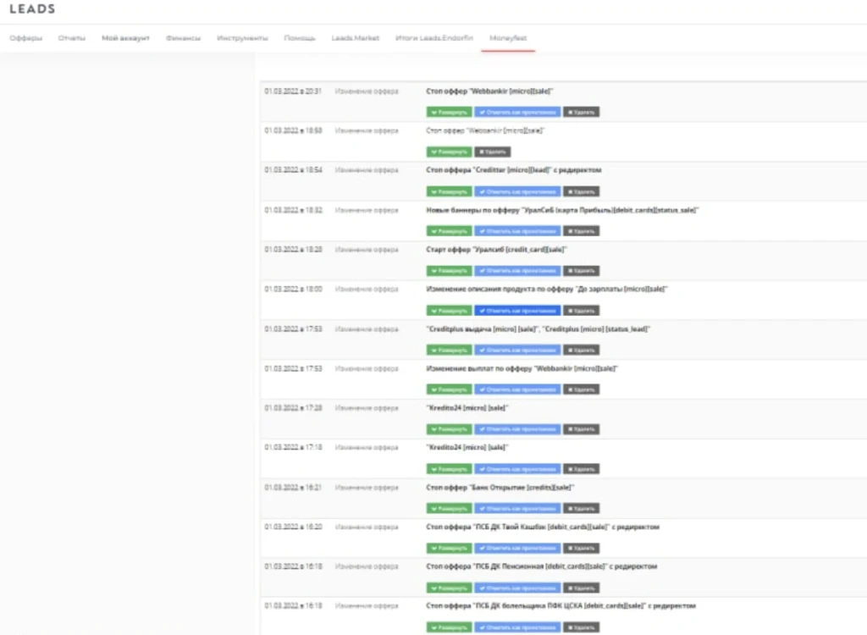Screen dimensions: 867x635
Task: Mark the 17:28 Kredito24 entry as read
Action: pos(517,428)
